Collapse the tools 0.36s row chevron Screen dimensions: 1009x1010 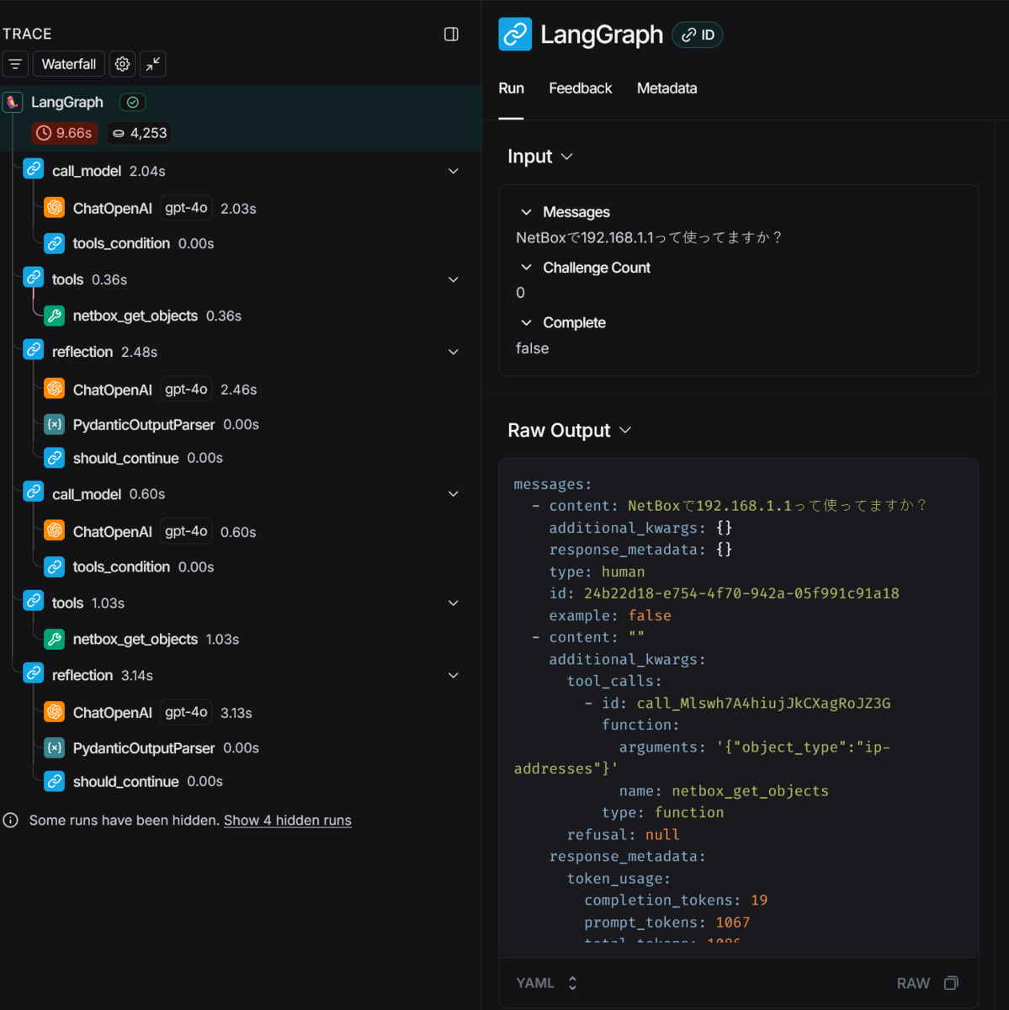tap(454, 279)
